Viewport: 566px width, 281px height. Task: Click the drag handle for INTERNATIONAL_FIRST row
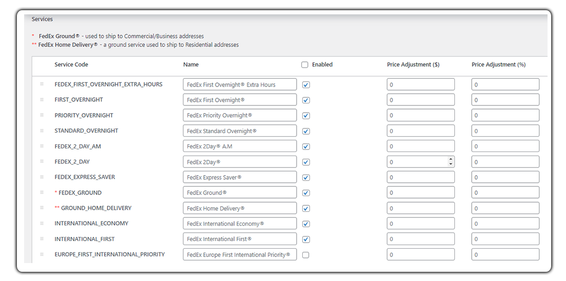click(x=42, y=239)
